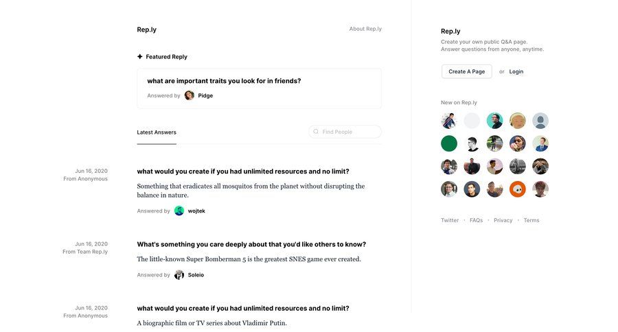This screenshot has width=618, height=332.
Task: Open the orange avatar in the user grid
Action: pyautogui.click(x=518, y=189)
